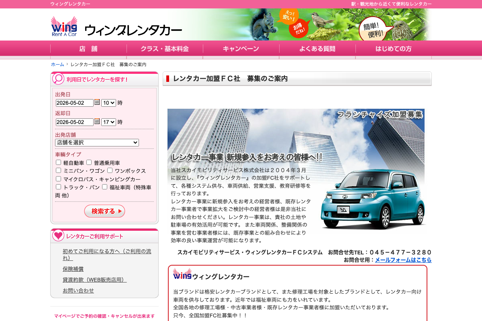482x321 pixels.
Task: Click the 出発店舗 label
Action: point(65,135)
